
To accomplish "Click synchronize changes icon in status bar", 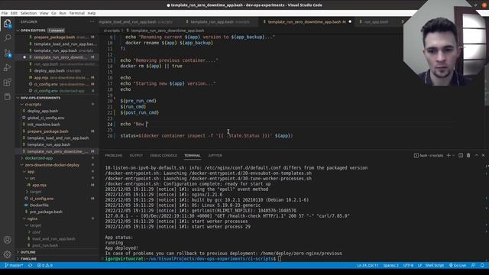I will coord(31,265).
